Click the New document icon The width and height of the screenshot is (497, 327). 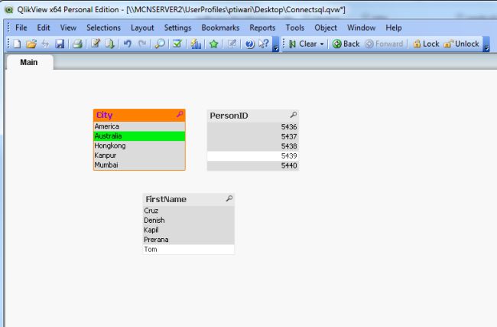tap(17, 44)
